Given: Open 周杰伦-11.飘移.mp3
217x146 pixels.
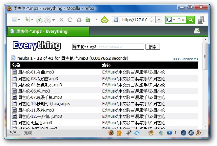Looking at the screenshot, I should 36,110.
